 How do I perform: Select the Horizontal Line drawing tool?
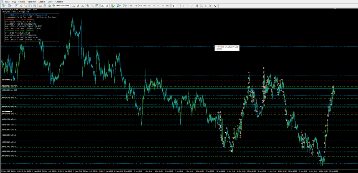[x=188, y=6]
